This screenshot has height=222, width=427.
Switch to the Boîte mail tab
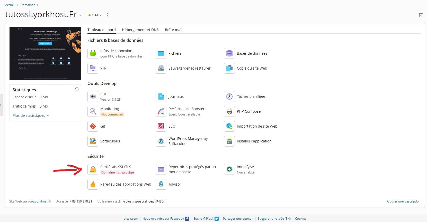[173, 30]
